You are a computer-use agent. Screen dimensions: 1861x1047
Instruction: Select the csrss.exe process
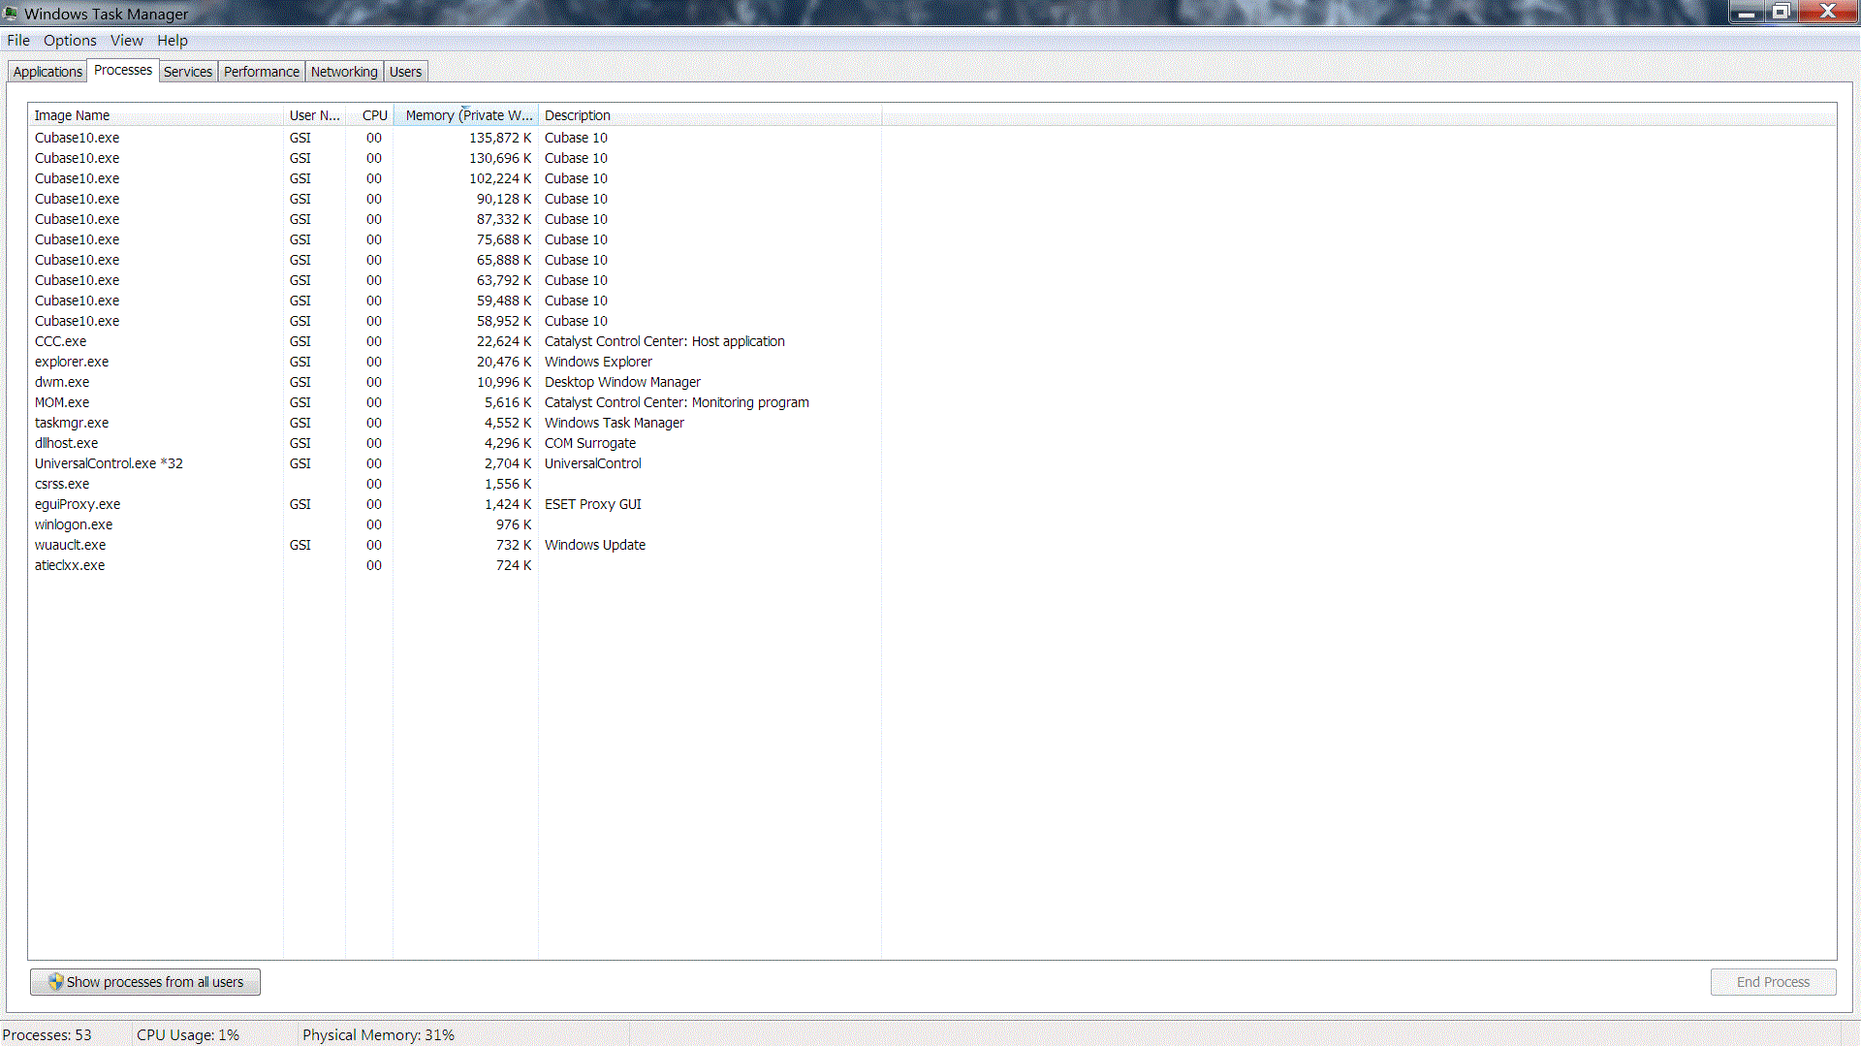pos(456,484)
